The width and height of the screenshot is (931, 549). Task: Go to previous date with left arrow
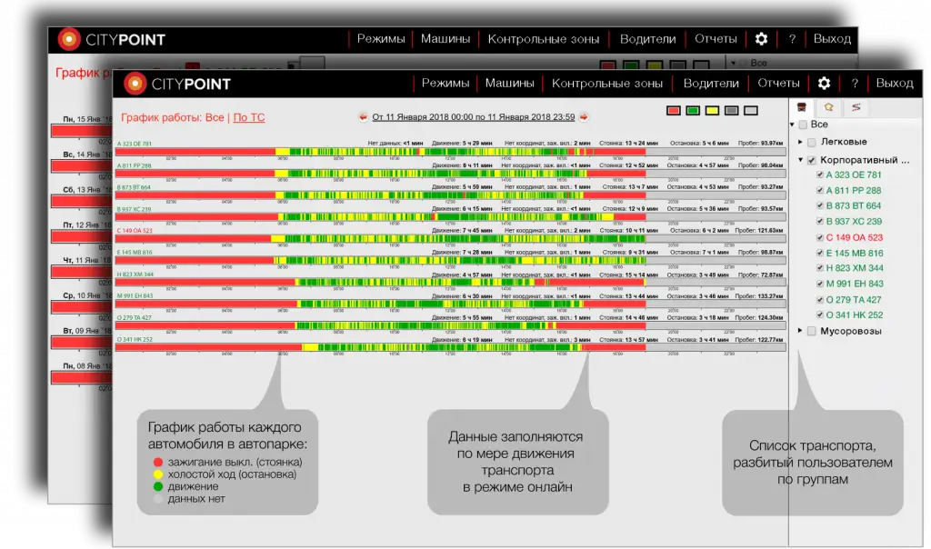pos(364,117)
